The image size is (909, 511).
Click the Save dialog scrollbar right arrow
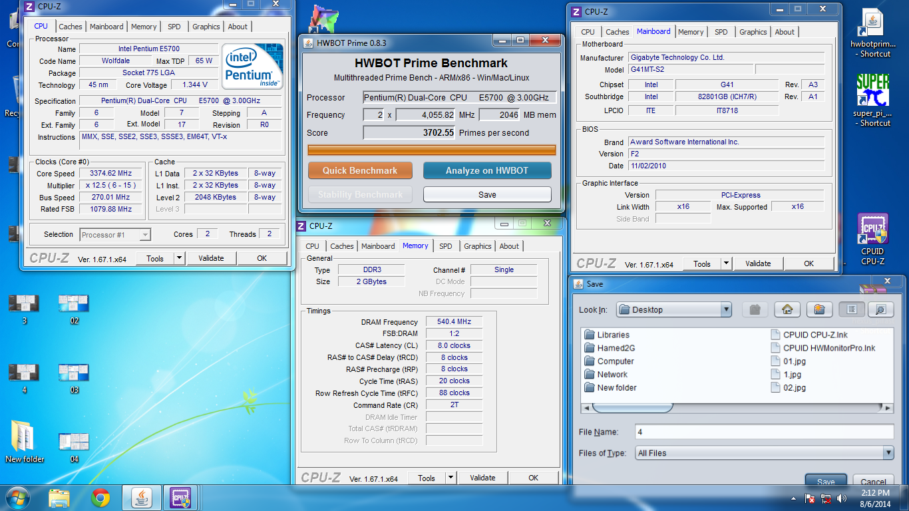[888, 407]
